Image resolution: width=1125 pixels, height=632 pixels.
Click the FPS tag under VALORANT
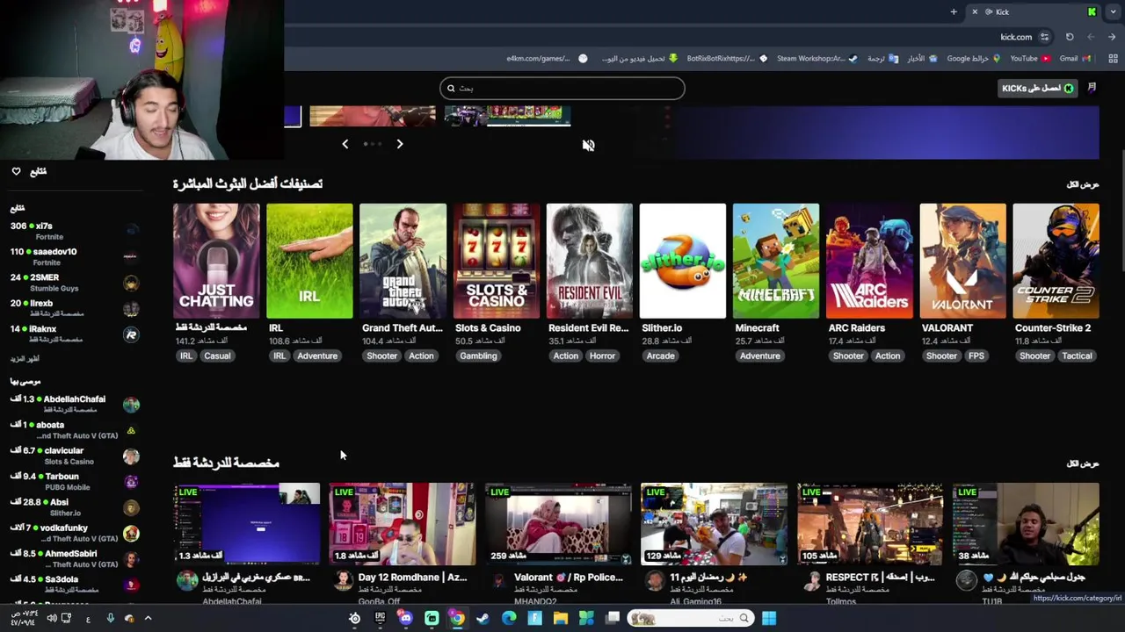pos(976,355)
